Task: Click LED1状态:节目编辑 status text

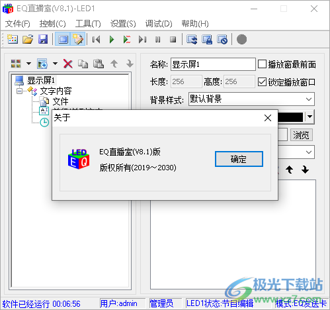Action: click(x=220, y=303)
